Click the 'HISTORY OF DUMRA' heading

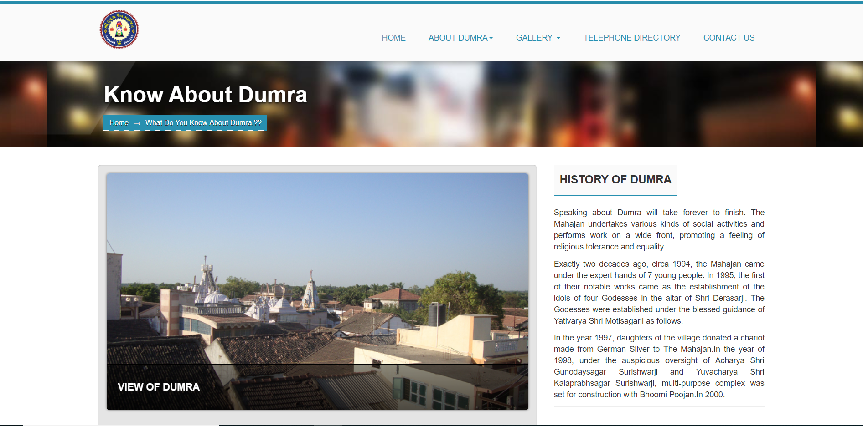615,179
